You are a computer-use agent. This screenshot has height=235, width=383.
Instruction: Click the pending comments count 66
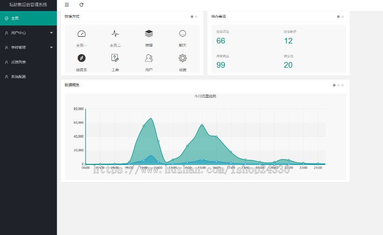tap(220, 41)
